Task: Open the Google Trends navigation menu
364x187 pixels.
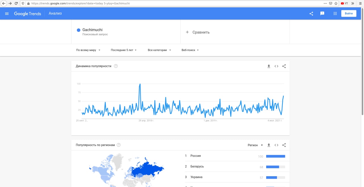Action: [7, 14]
